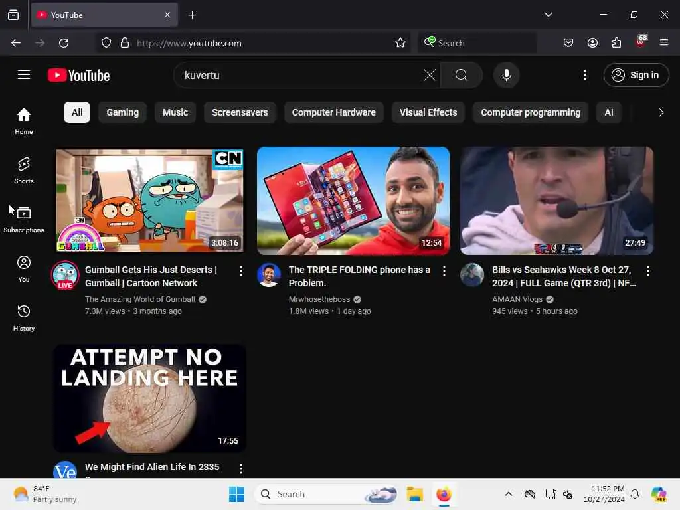Open options menu for Bills vs Seahawks video
This screenshot has width=680, height=510.
point(648,271)
